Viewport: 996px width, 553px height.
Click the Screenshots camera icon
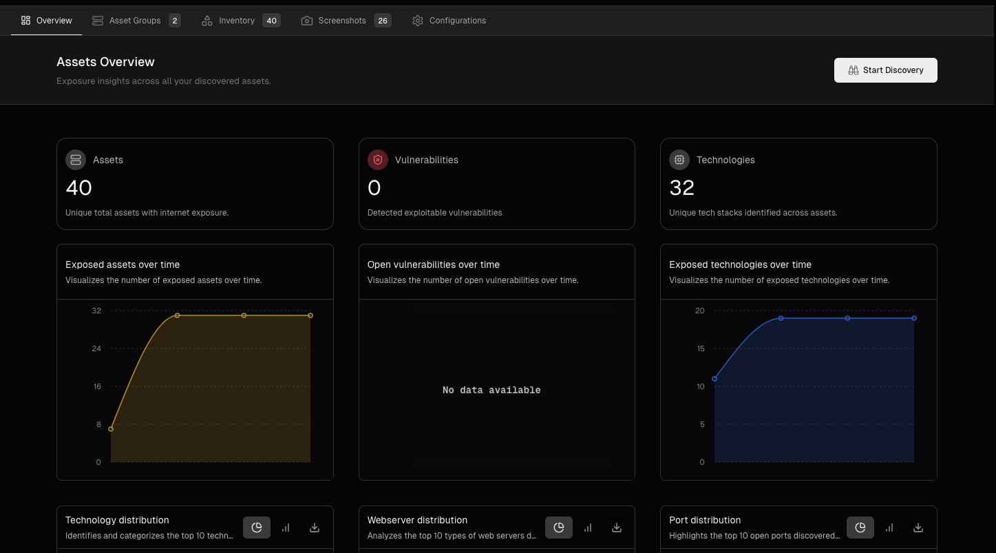tap(307, 21)
